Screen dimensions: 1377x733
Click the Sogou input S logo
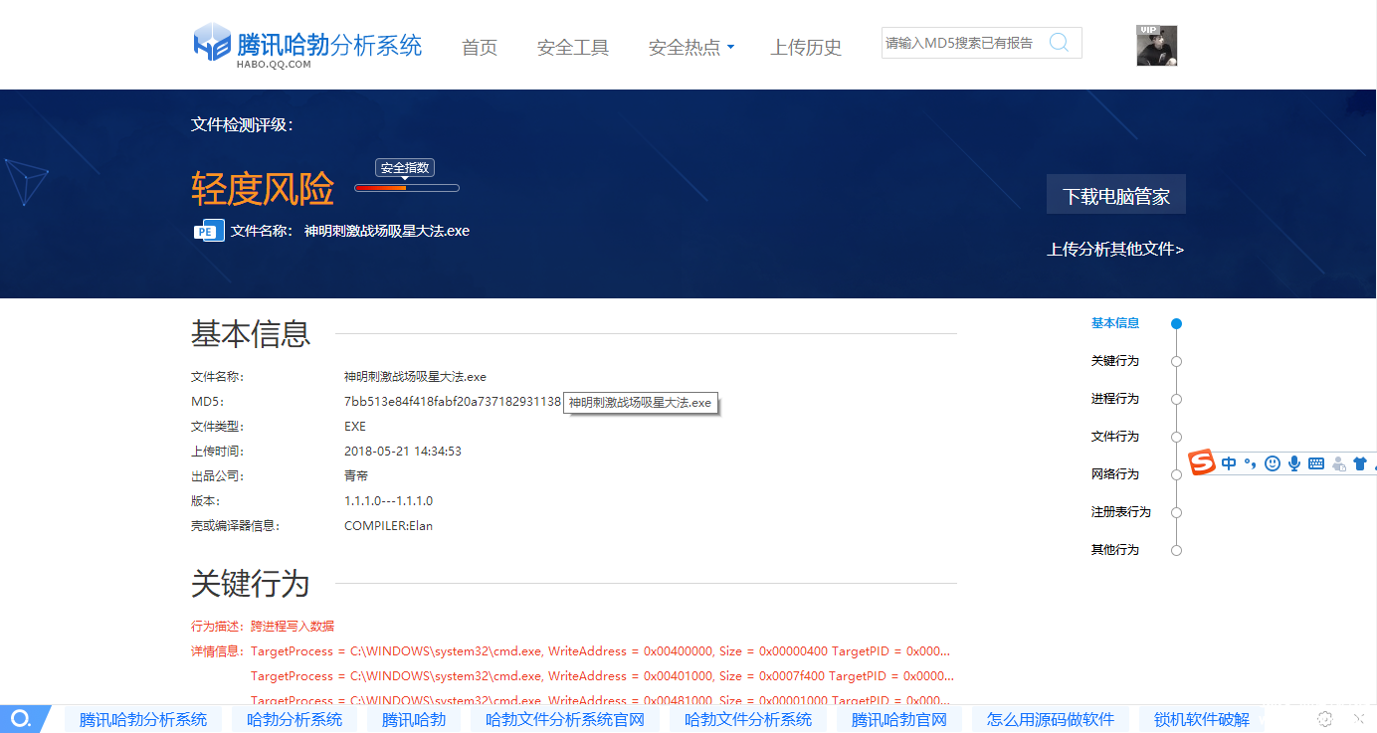point(1204,463)
